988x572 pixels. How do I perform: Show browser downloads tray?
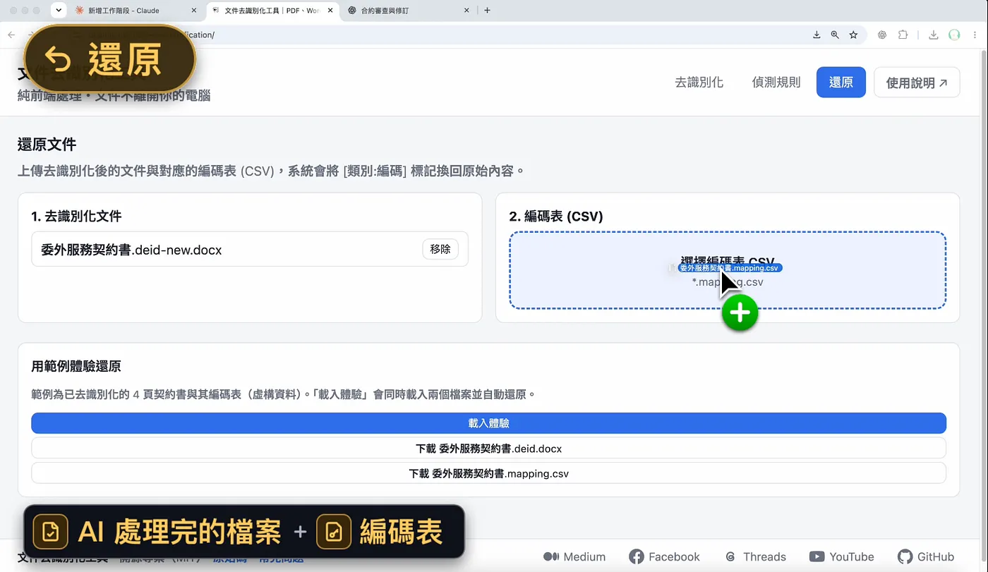[x=933, y=35]
